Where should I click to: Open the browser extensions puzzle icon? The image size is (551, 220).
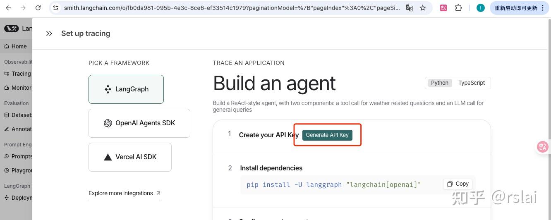tap(458, 8)
